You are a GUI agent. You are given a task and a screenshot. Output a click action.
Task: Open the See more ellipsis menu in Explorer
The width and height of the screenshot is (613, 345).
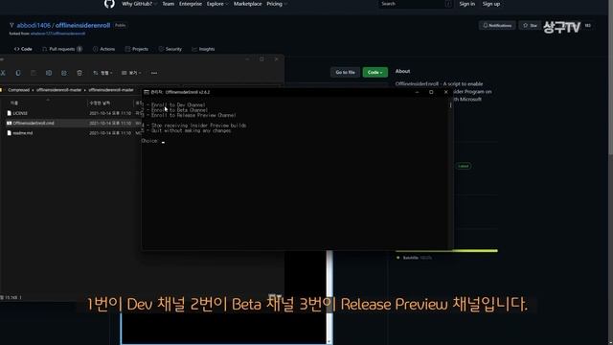[154, 73]
